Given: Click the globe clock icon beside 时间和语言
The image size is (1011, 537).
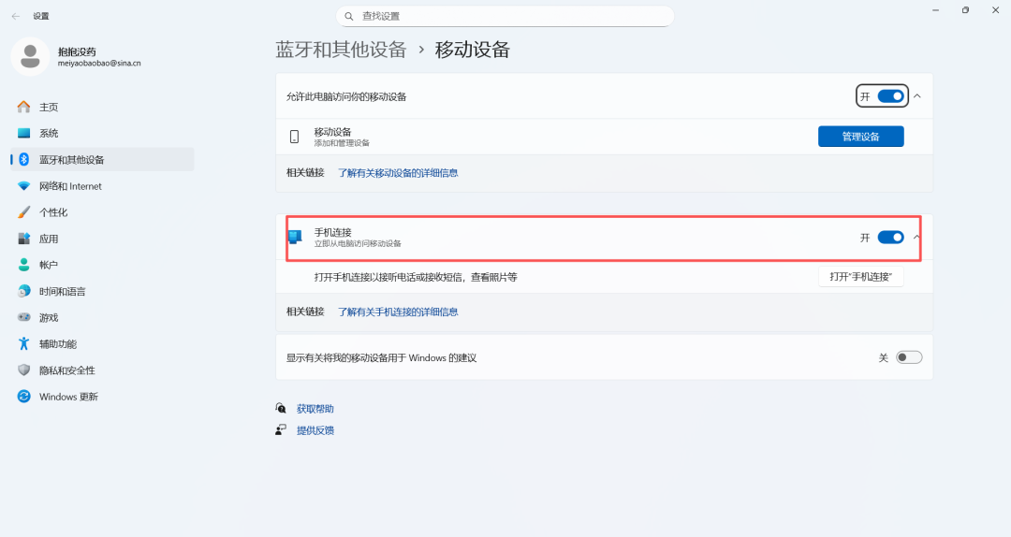Looking at the screenshot, I should pyautogui.click(x=23, y=291).
